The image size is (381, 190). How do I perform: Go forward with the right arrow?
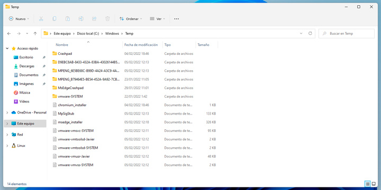[x=19, y=33]
